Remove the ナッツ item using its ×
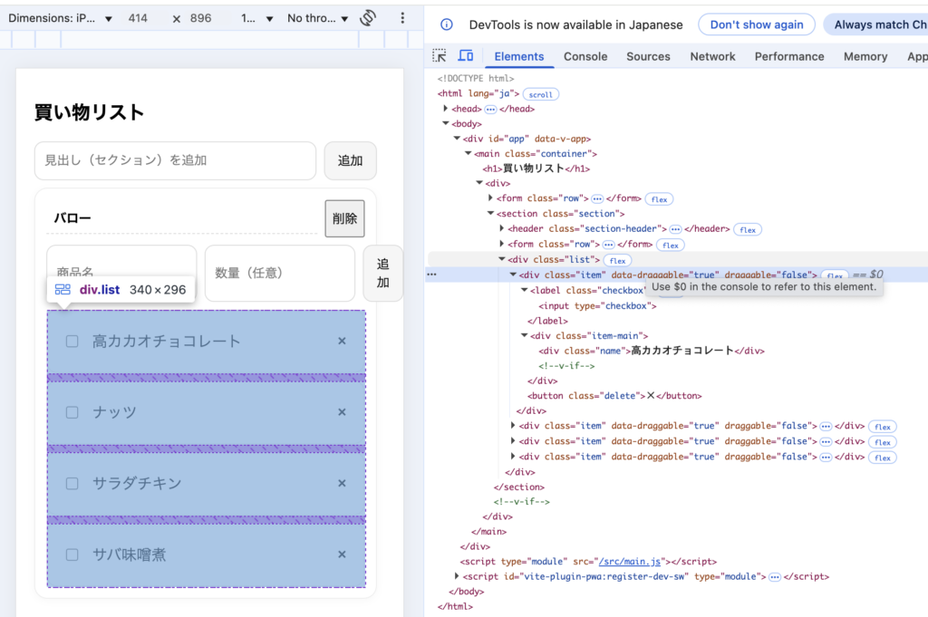928x617 pixels. (x=342, y=411)
